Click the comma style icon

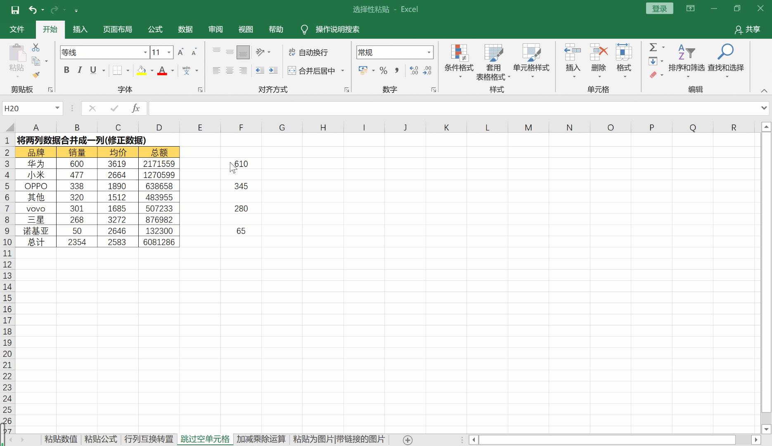click(397, 71)
